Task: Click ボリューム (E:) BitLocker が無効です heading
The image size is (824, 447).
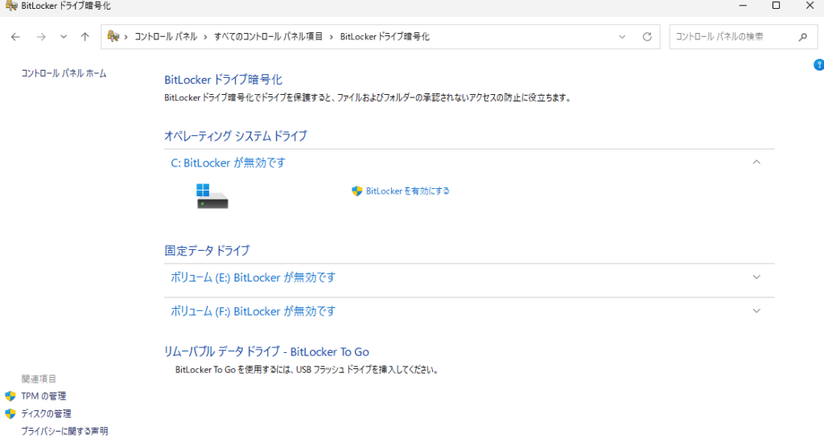Action: click(253, 277)
